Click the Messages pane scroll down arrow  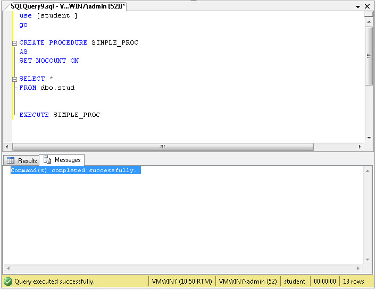pos(367,260)
